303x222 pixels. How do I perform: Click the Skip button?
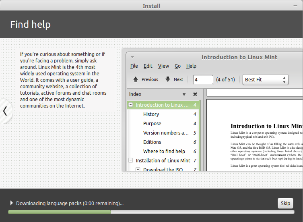tap(285, 203)
